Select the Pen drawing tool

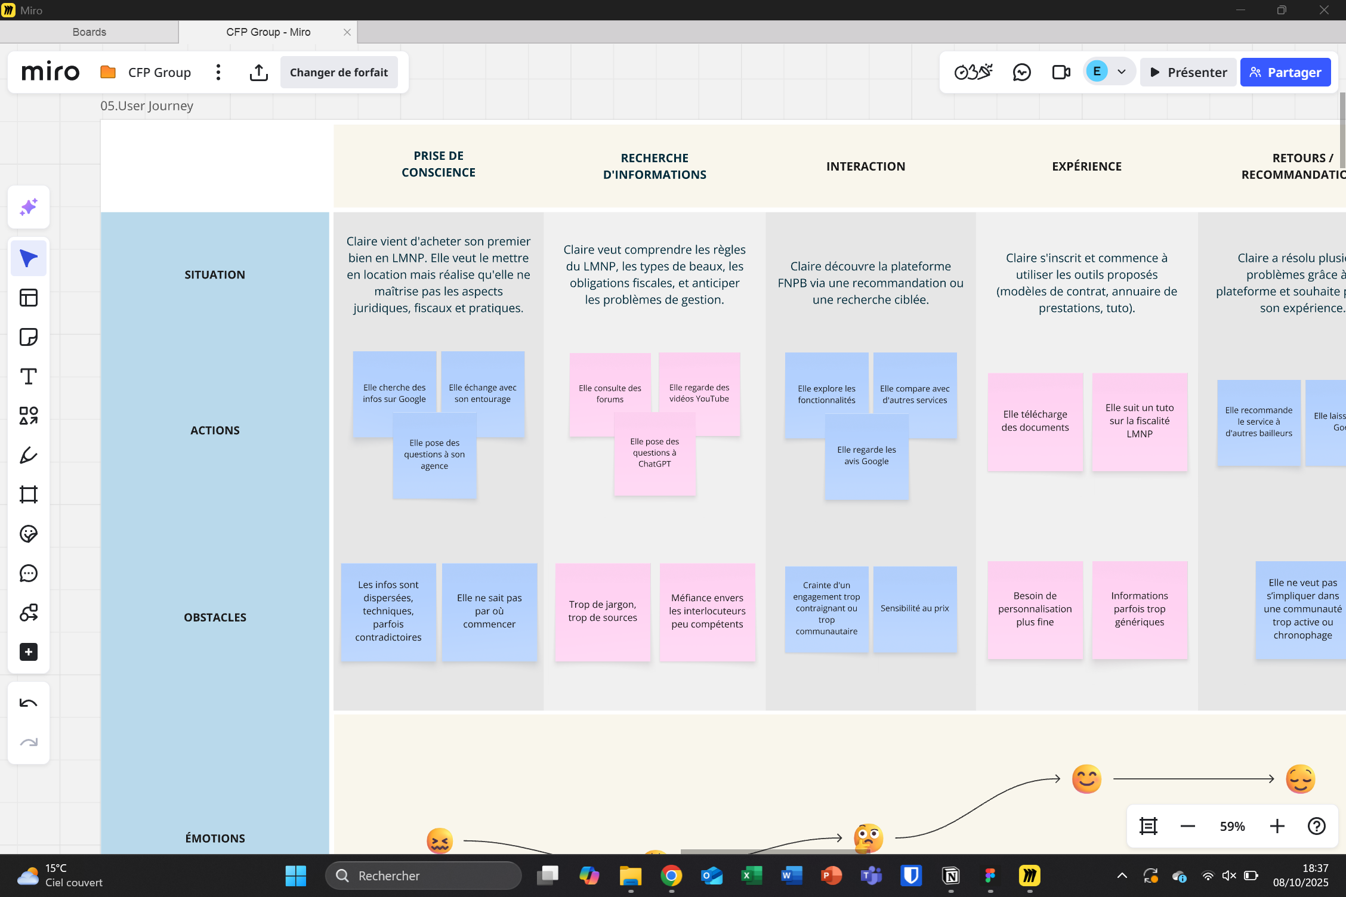pos(29,455)
